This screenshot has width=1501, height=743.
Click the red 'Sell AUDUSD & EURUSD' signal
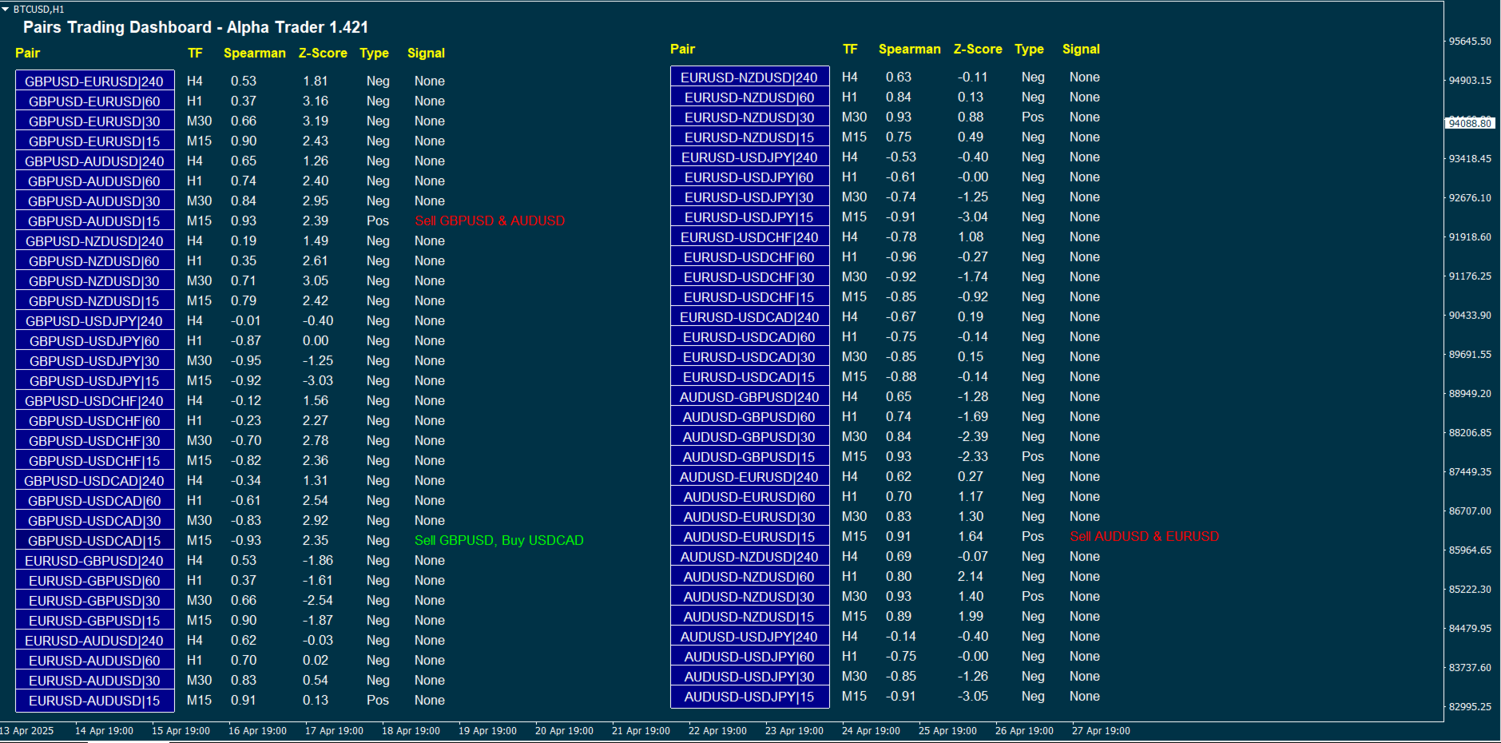1145,536
